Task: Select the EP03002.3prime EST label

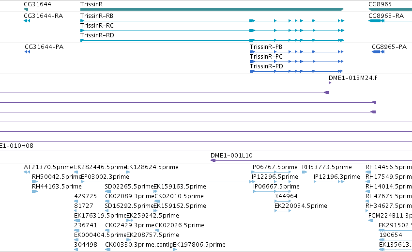Action: click(x=105, y=177)
